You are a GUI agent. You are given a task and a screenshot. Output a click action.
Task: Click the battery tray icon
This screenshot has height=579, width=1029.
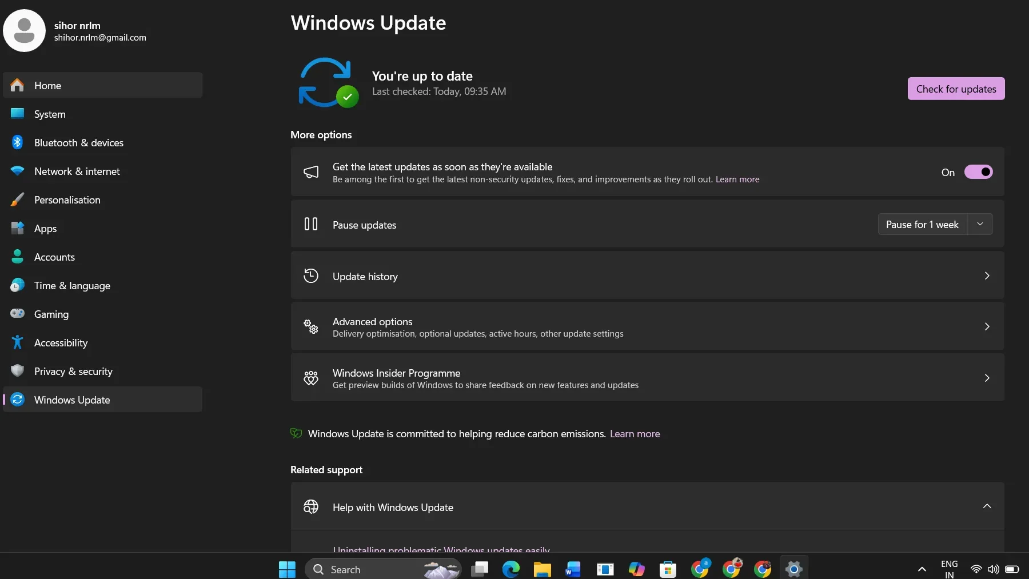1012,569
